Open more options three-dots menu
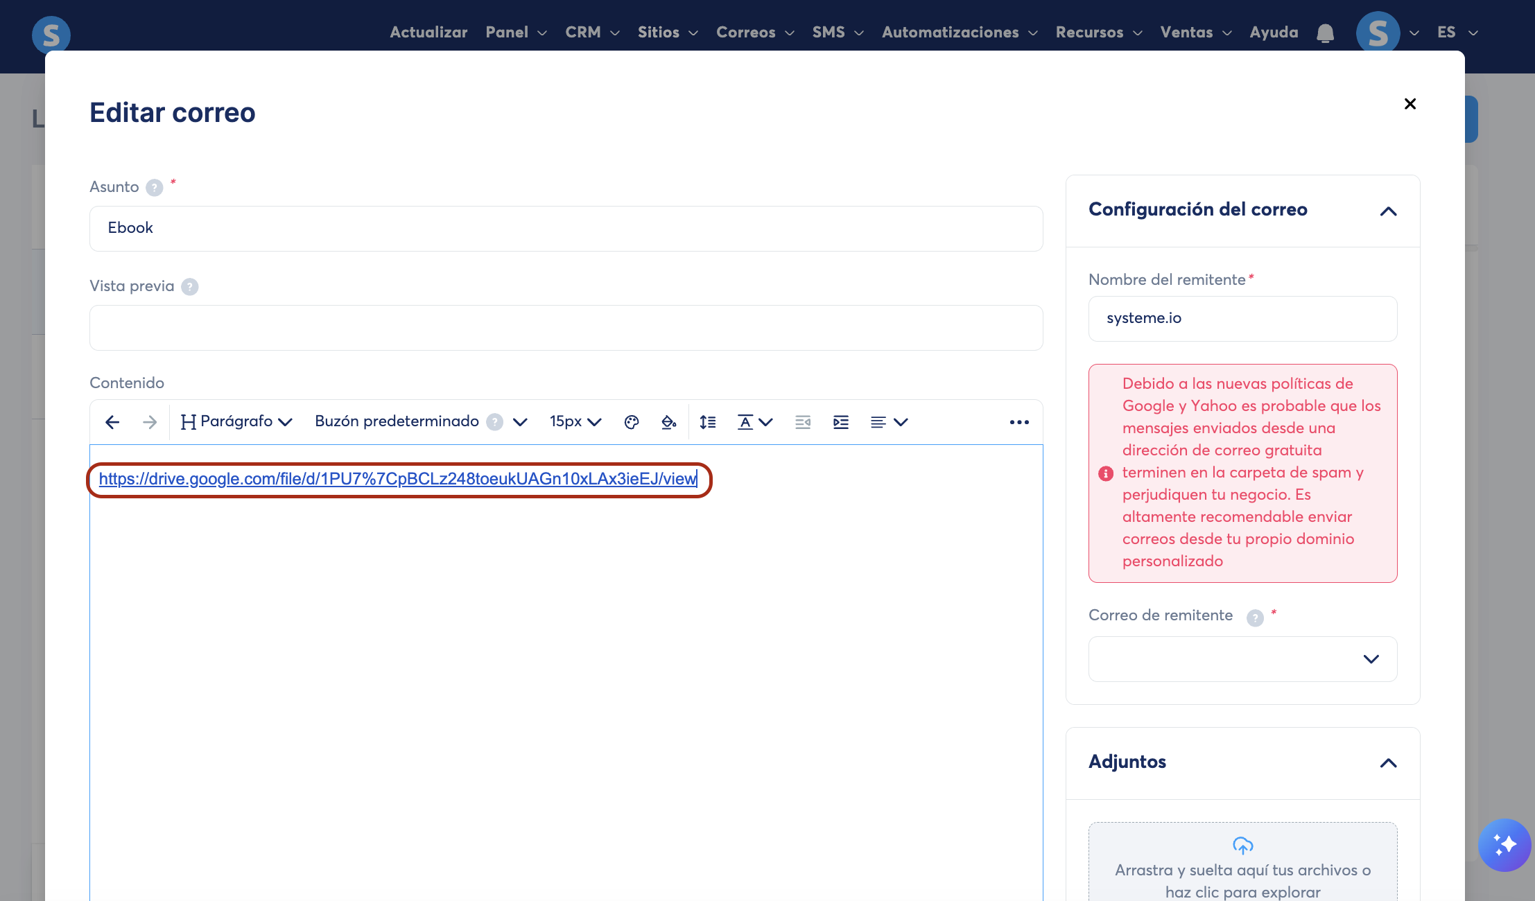Viewport: 1535px width, 901px height. pyautogui.click(x=1018, y=422)
